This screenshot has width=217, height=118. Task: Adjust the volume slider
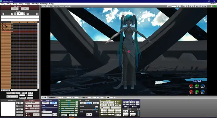click(x=138, y=113)
